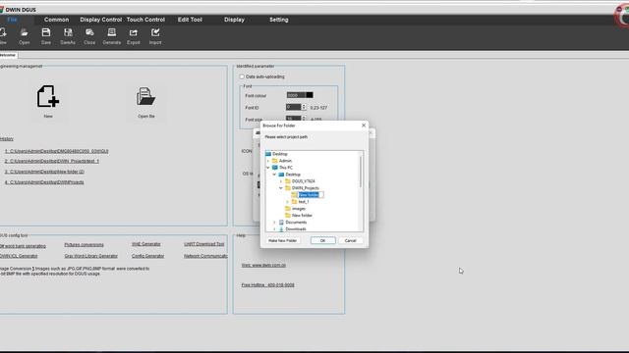Open history item 4 DWINProjects
Viewport: 629px width, 353px height.
44,182
